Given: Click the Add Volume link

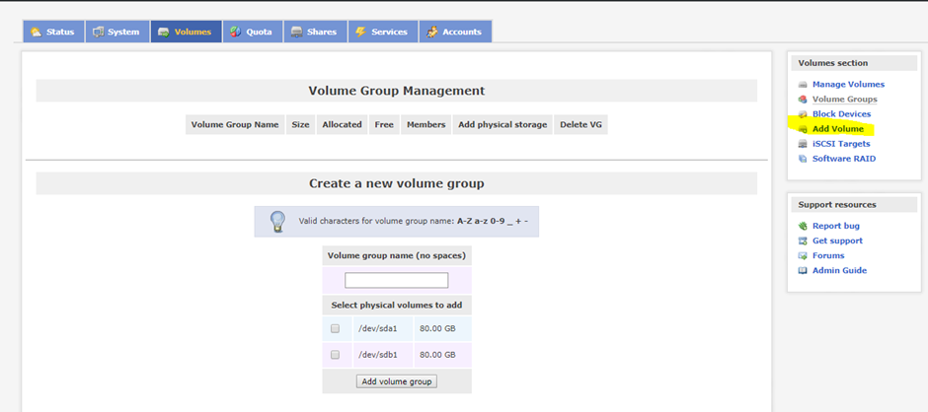Looking at the screenshot, I should [x=838, y=129].
